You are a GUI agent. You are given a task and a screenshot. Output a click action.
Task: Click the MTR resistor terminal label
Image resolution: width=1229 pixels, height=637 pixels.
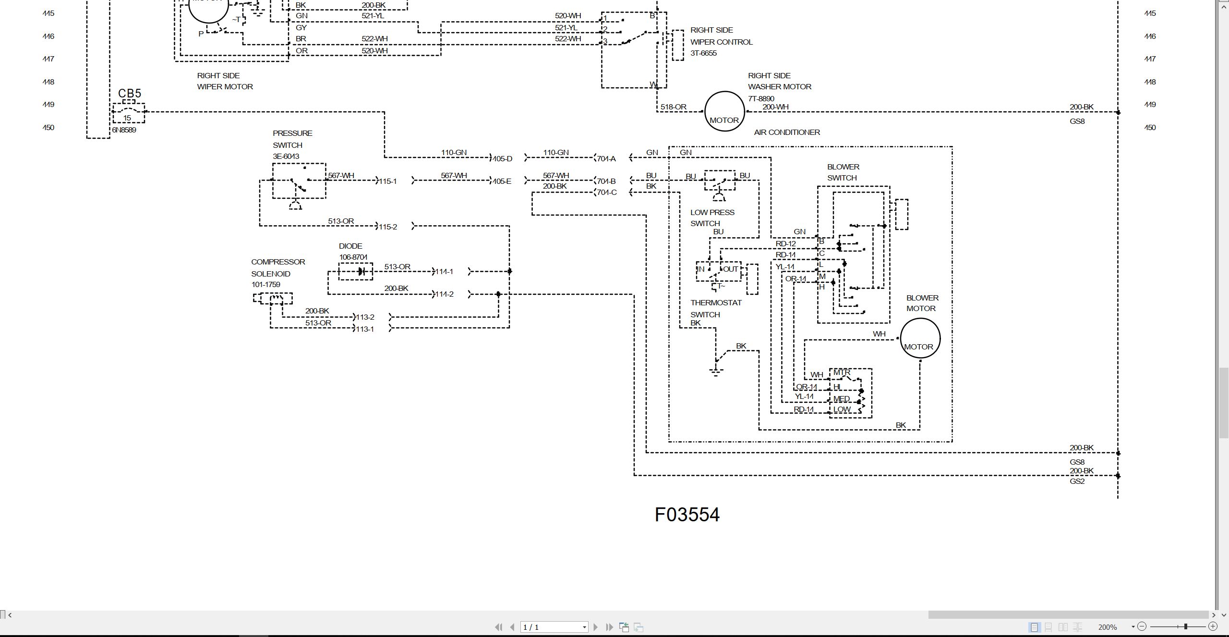[842, 373]
